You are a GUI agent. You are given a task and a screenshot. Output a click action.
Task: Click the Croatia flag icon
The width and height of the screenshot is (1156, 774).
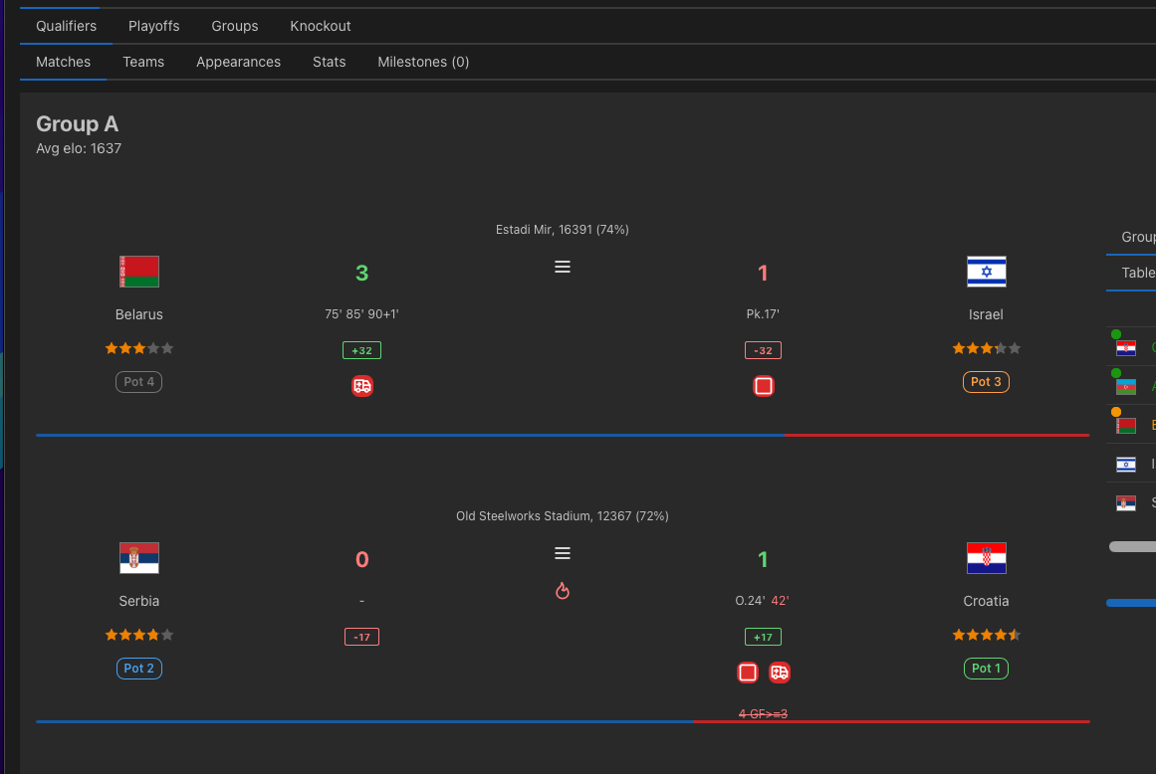pyautogui.click(x=987, y=558)
